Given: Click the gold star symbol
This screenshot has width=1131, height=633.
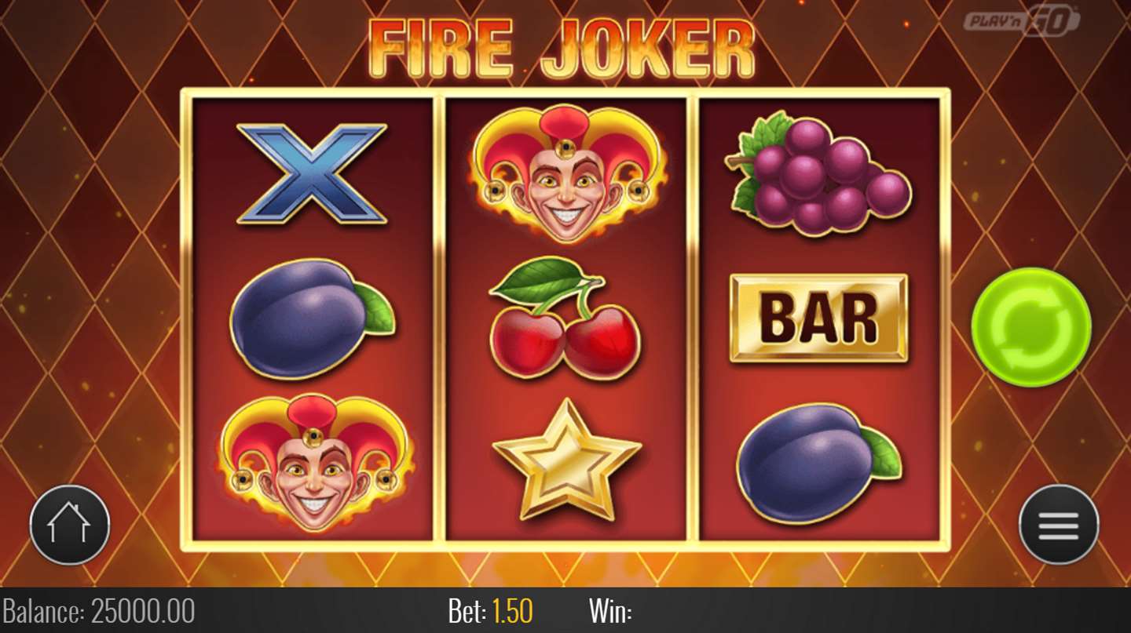Looking at the screenshot, I should pyautogui.click(x=566, y=460).
